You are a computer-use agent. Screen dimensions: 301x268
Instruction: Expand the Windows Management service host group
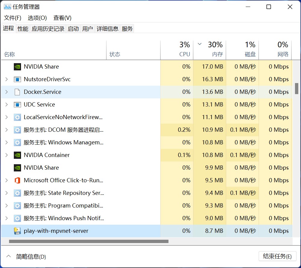(x=7, y=142)
